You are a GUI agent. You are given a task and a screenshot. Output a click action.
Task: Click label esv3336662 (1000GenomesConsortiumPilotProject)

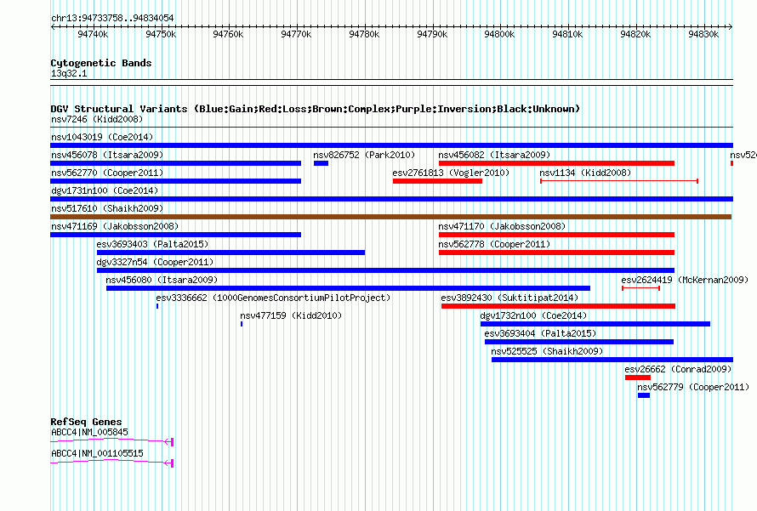tap(273, 298)
